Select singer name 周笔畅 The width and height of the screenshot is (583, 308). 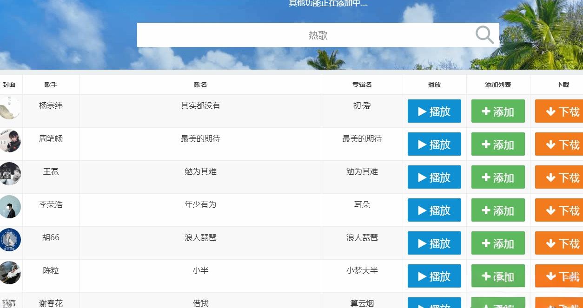coord(51,138)
